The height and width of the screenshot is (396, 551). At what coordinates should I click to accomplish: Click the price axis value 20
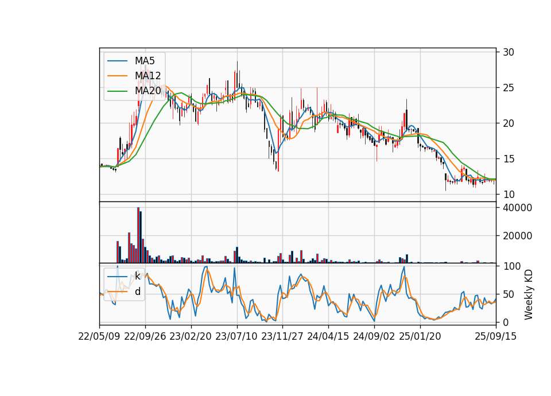coord(509,123)
